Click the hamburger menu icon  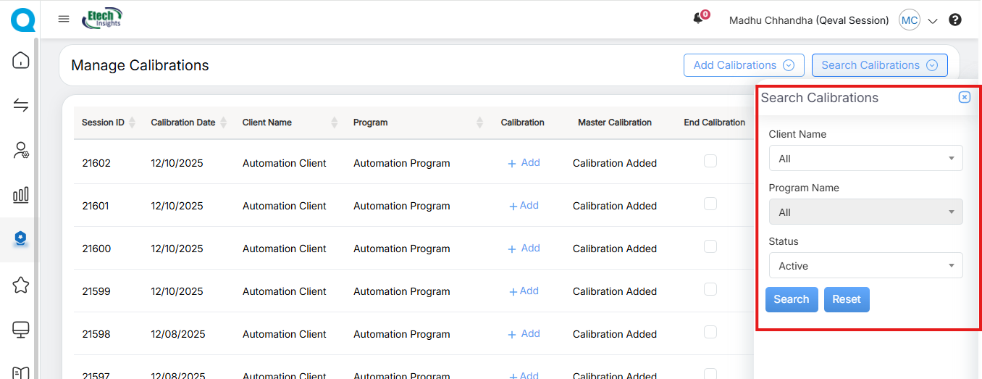tap(64, 20)
